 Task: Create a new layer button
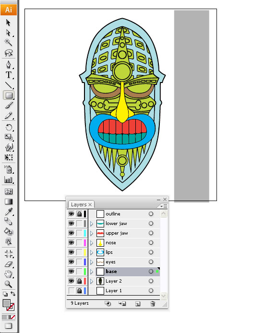(x=138, y=304)
